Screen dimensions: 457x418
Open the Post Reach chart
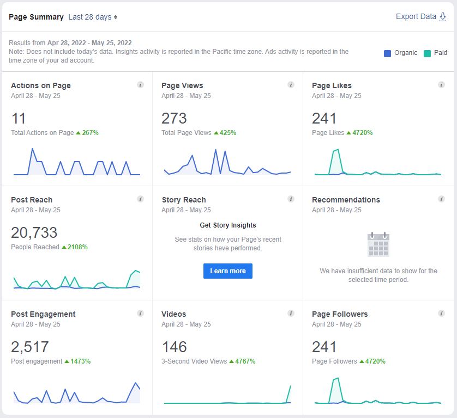click(x=77, y=280)
